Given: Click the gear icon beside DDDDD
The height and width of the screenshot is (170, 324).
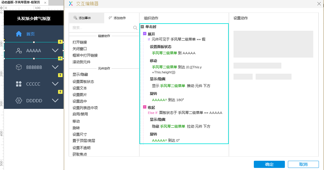Looking at the screenshot, I should click(x=19, y=101).
